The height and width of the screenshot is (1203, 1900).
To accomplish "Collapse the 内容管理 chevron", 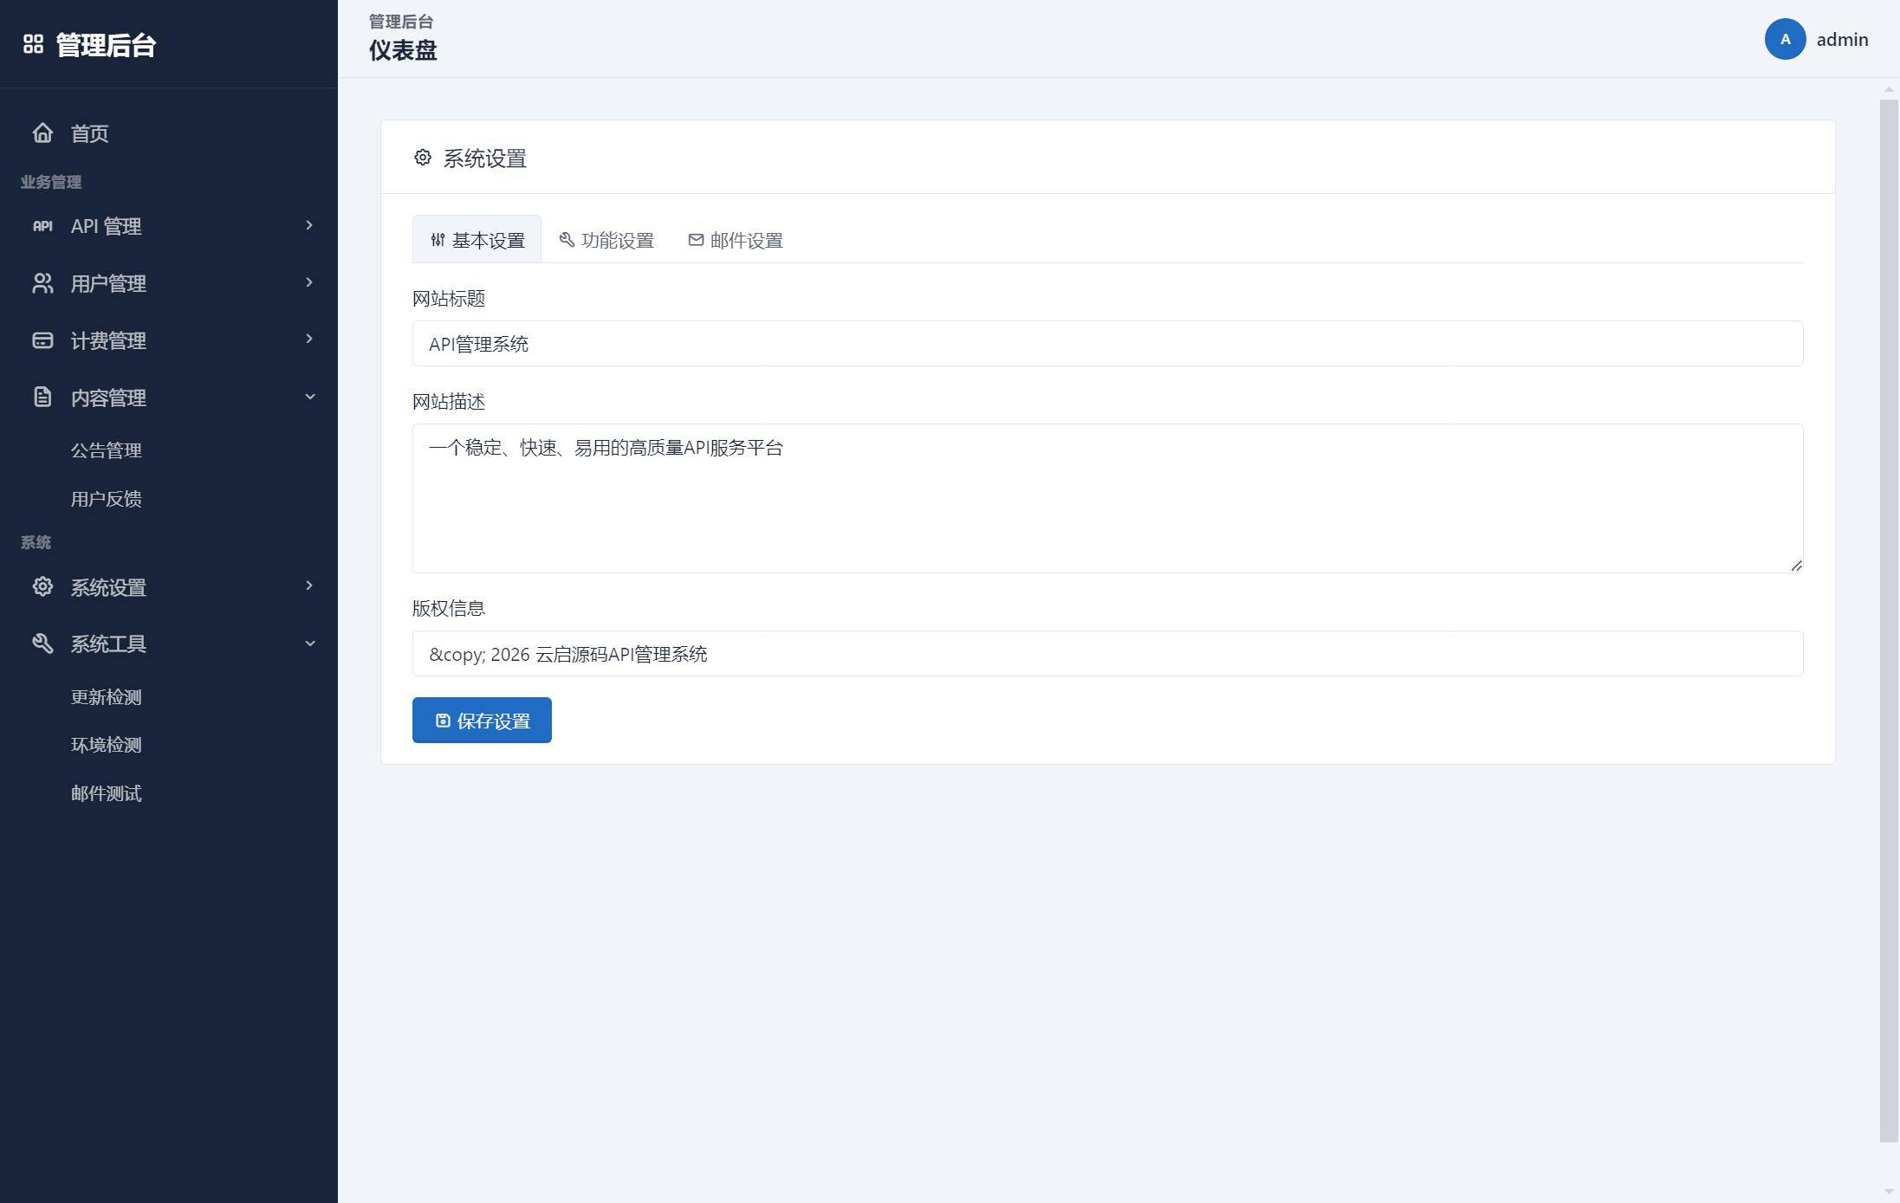I will point(310,397).
